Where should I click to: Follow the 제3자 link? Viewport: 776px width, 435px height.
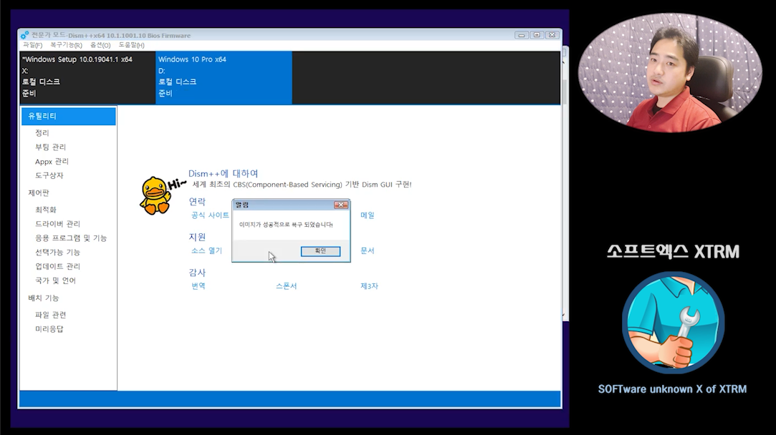click(x=369, y=285)
